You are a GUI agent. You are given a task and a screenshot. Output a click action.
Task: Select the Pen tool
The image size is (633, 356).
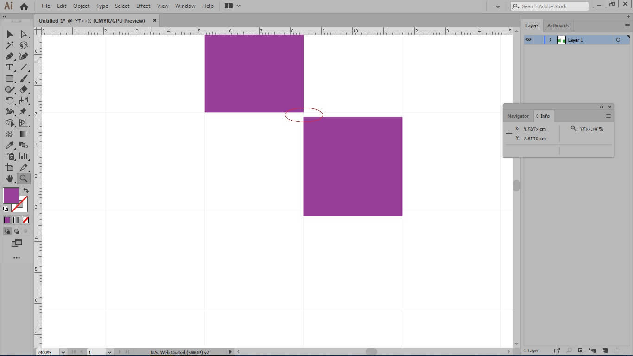pos(9,57)
